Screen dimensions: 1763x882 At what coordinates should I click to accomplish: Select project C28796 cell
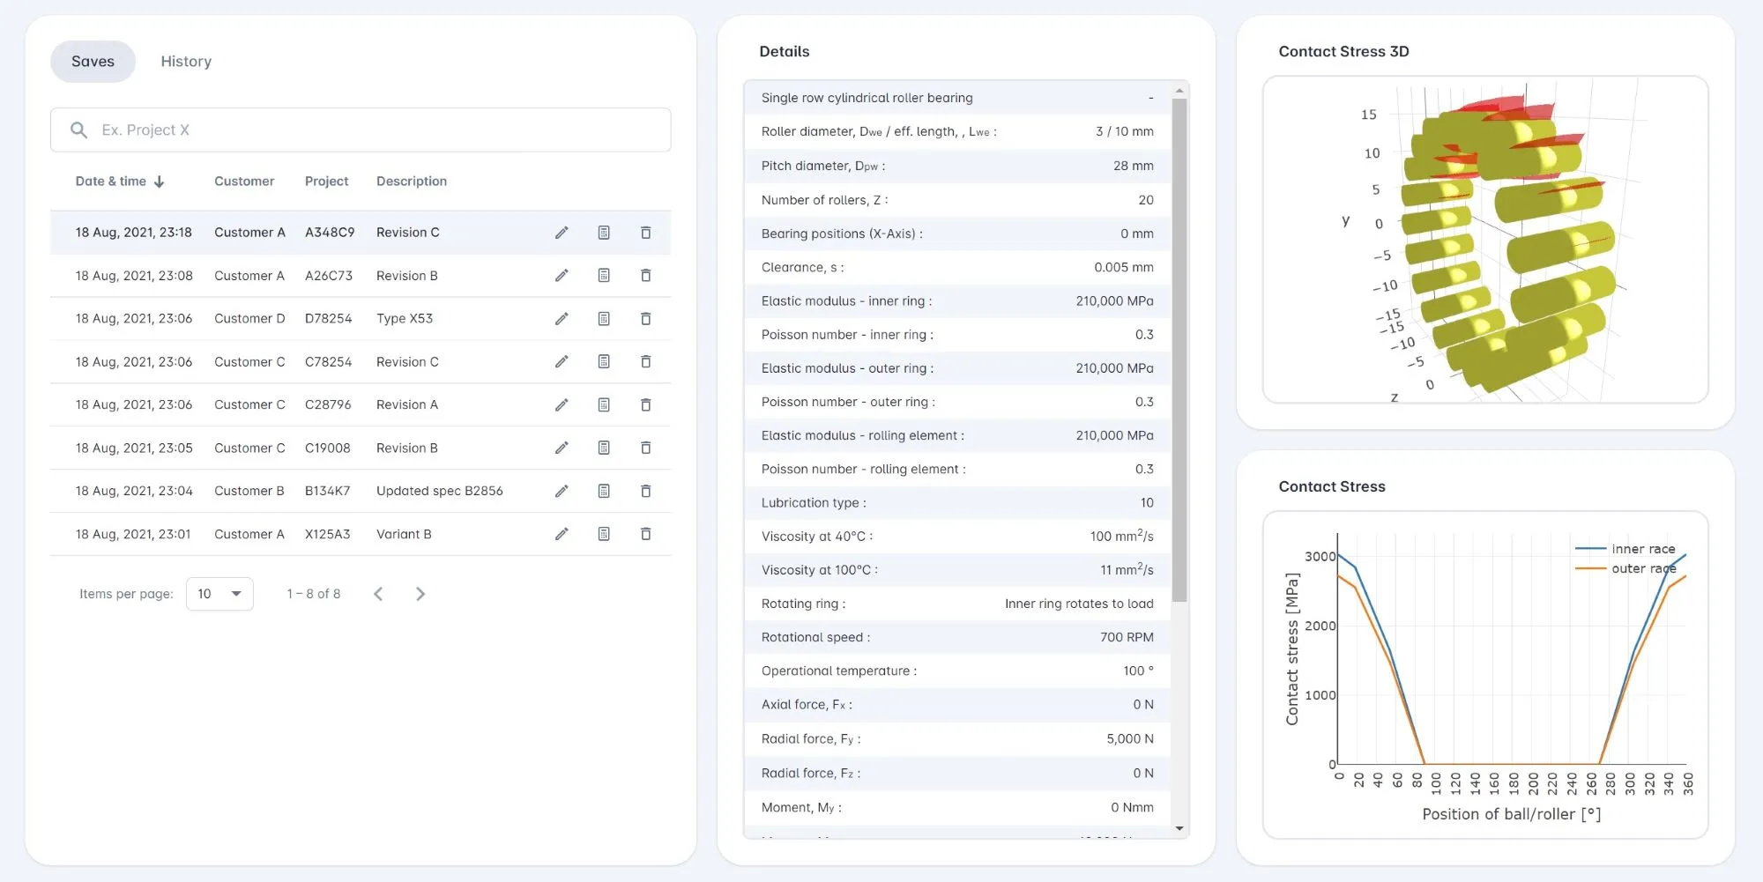pyautogui.click(x=328, y=405)
